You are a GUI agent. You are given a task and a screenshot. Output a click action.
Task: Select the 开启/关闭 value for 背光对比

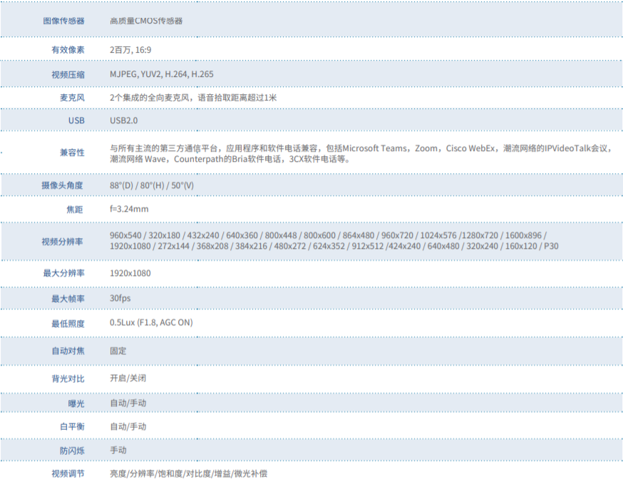(128, 378)
